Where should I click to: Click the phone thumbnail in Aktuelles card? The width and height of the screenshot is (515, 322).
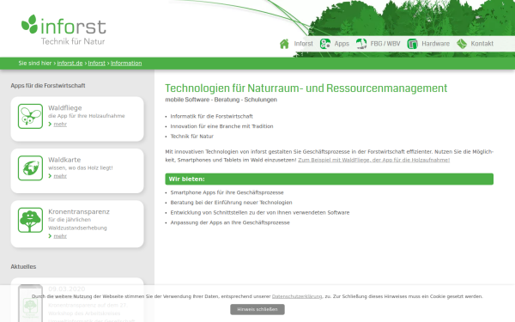[x=30, y=303]
